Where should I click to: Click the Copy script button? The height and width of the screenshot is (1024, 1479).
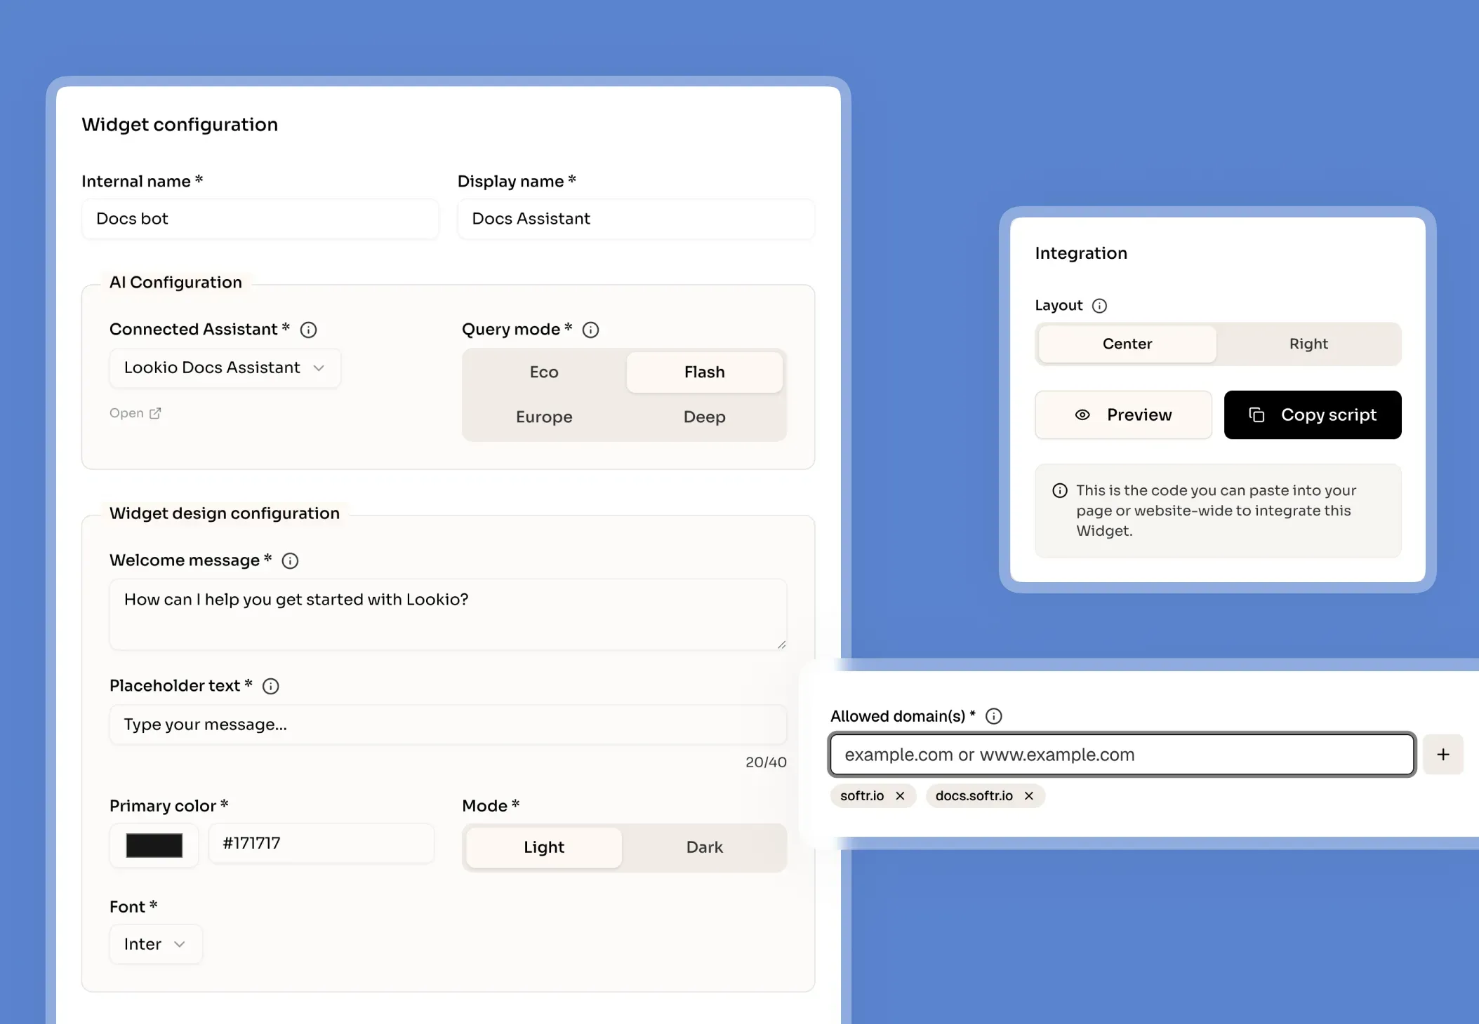click(x=1313, y=415)
